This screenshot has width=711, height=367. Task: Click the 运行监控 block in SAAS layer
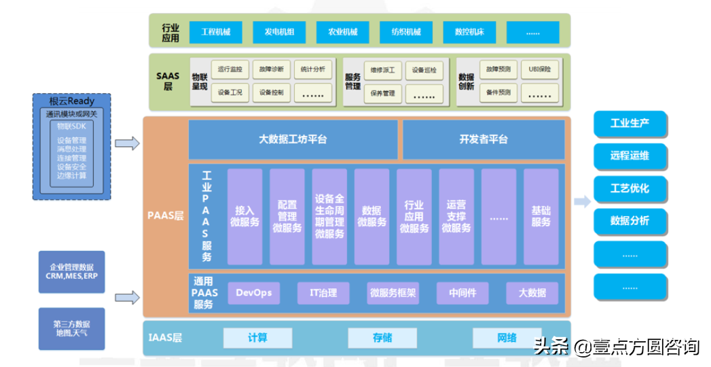pos(230,69)
